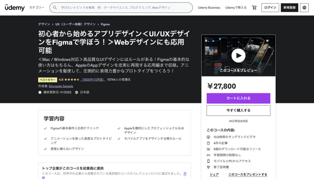Go to UX(ユーザー体験)デザイン breadcrumb
314x179 pixels.
75,24
